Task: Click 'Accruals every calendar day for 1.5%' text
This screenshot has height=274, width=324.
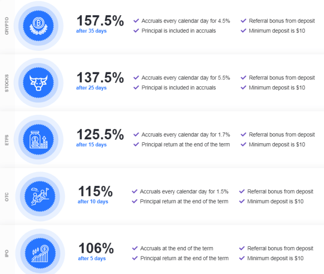Action: 184,191
